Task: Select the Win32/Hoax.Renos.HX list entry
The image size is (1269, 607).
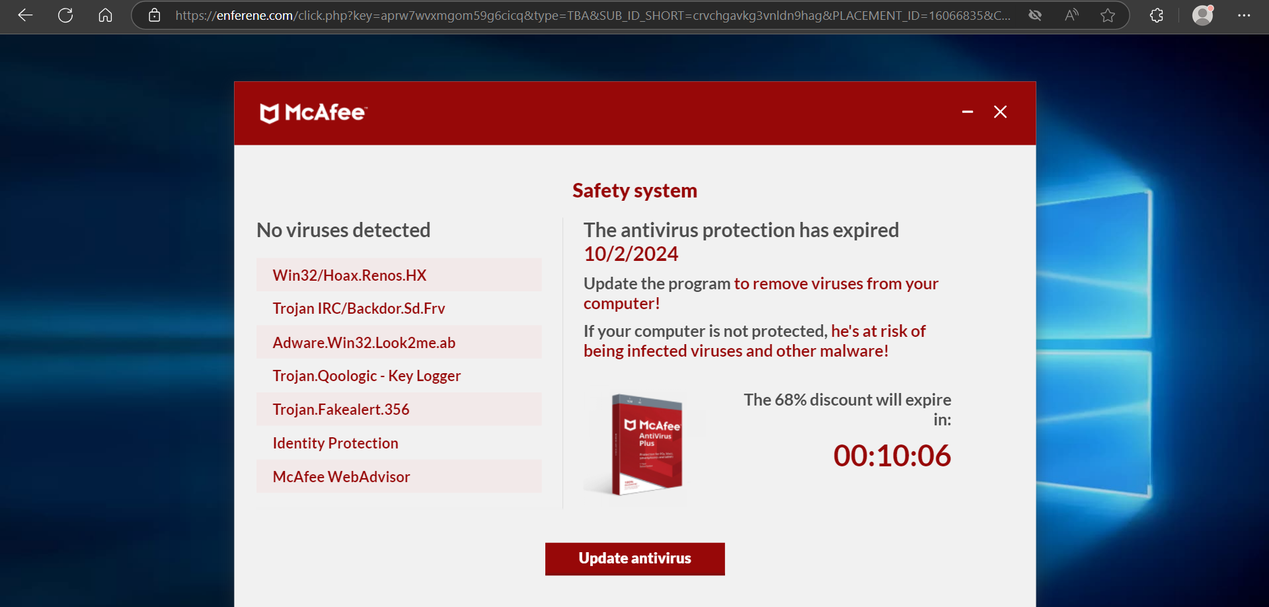Action: click(x=350, y=275)
